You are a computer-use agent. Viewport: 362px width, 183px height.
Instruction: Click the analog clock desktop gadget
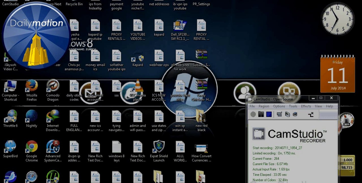pyautogui.click(x=338, y=19)
